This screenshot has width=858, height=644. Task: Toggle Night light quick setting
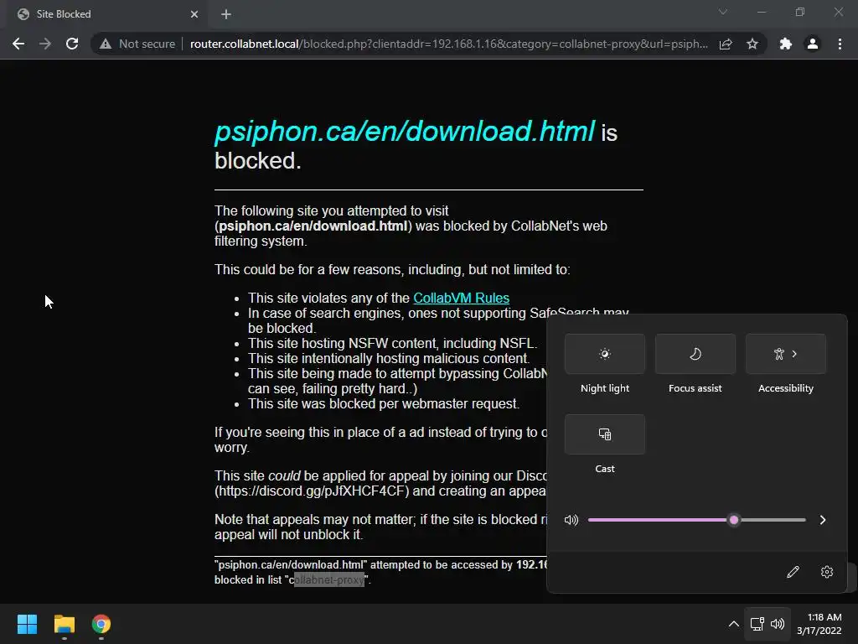pyautogui.click(x=605, y=354)
